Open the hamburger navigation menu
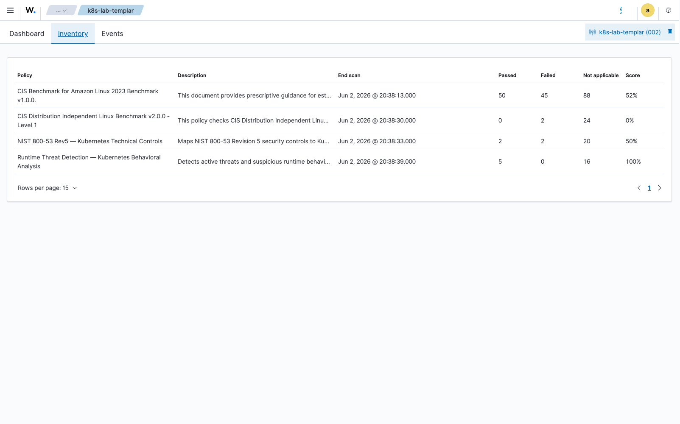680x424 pixels. point(10,10)
